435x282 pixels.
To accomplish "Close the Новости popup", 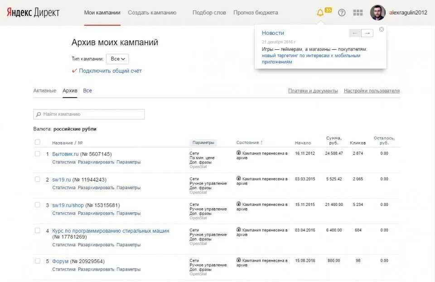I will point(382,29).
